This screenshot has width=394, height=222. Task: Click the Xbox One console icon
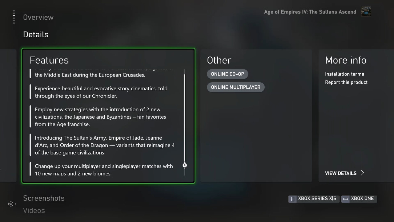346,199
